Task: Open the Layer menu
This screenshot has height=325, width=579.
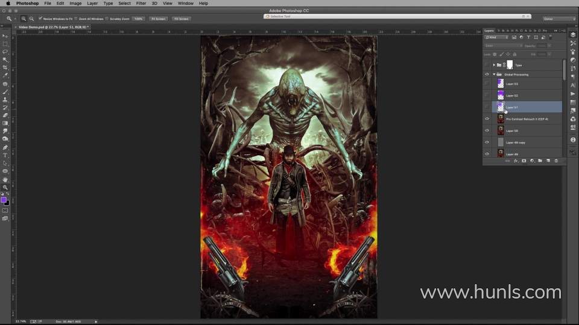Action: point(92,4)
